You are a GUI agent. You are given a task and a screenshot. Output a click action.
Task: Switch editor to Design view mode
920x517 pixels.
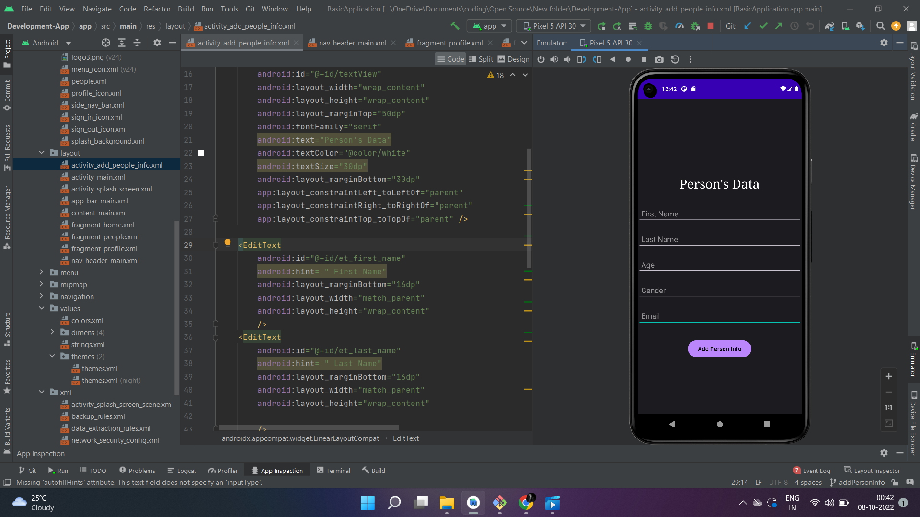513,59
